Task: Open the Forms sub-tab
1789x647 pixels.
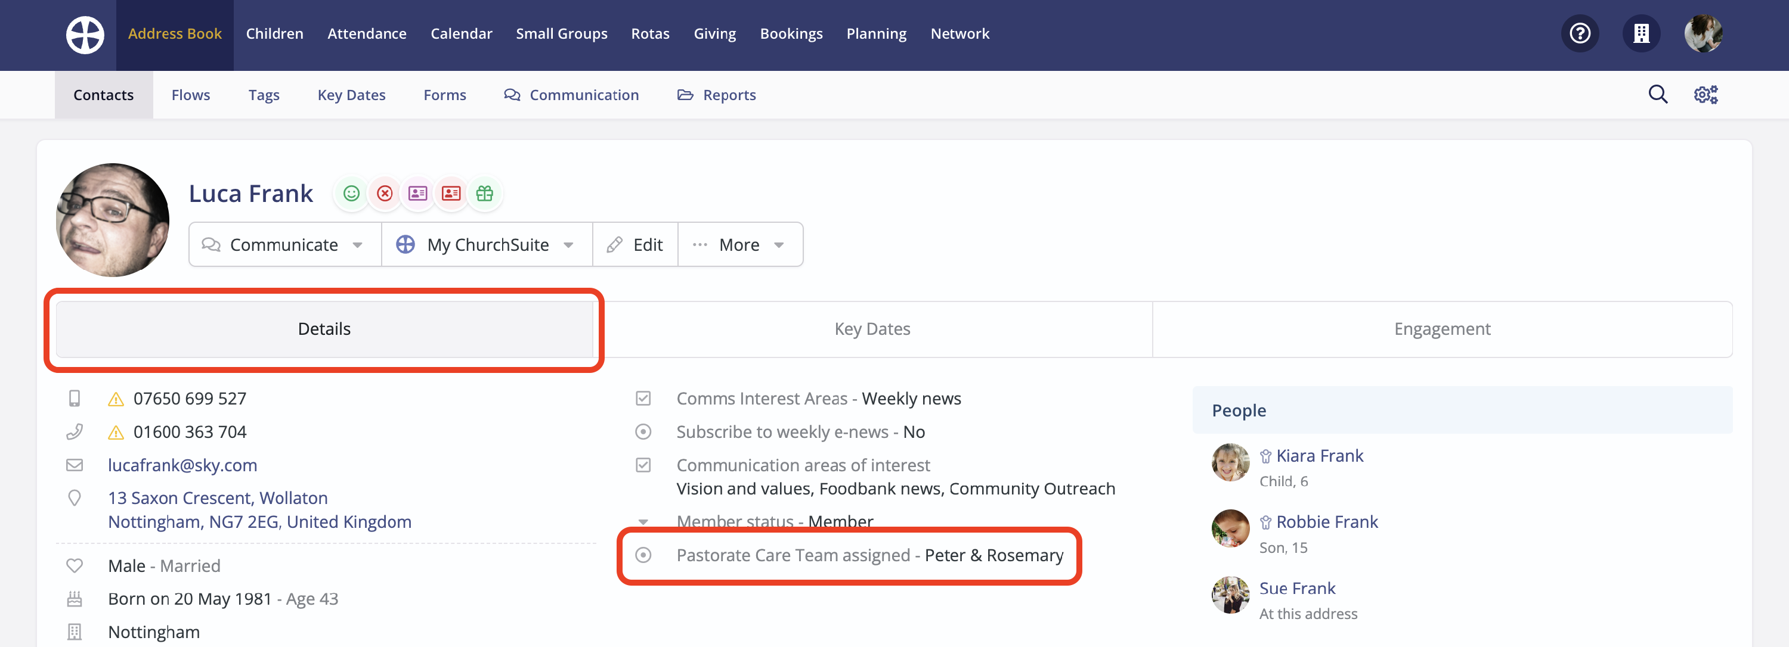Action: click(444, 95)
